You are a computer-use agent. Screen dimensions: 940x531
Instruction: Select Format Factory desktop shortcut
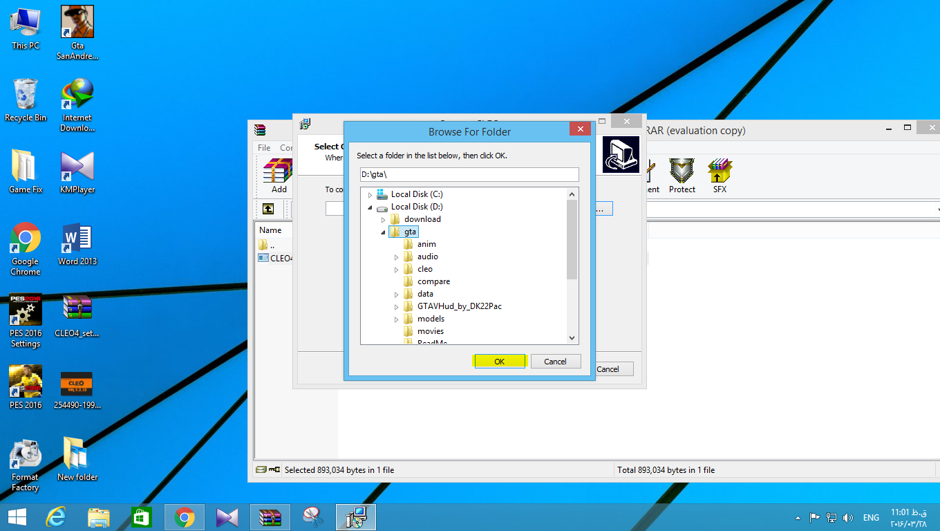(x=26, y=465)
